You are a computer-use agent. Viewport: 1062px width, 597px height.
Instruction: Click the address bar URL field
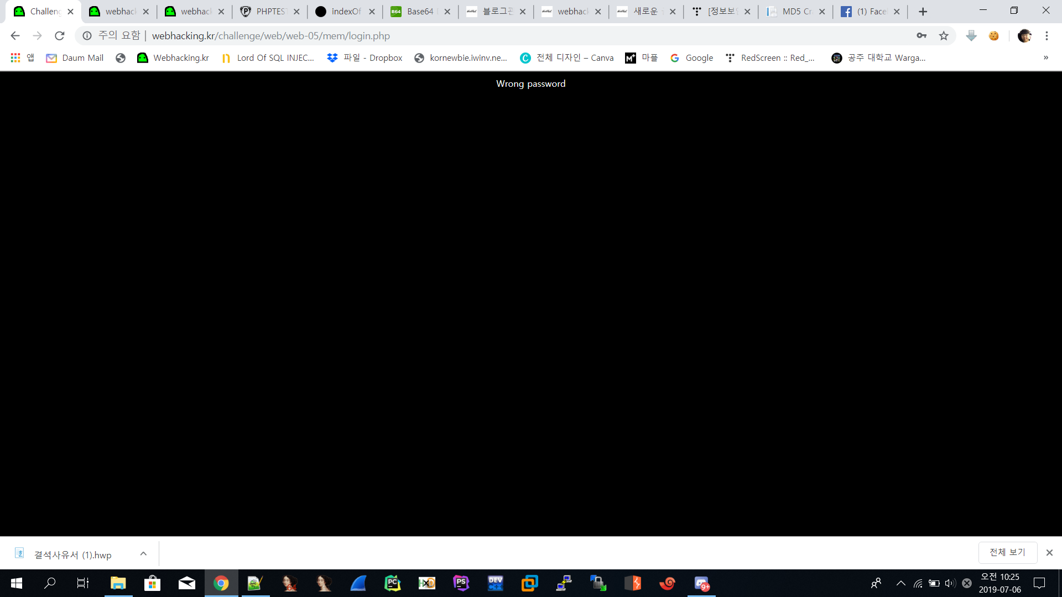click(498, 36)
